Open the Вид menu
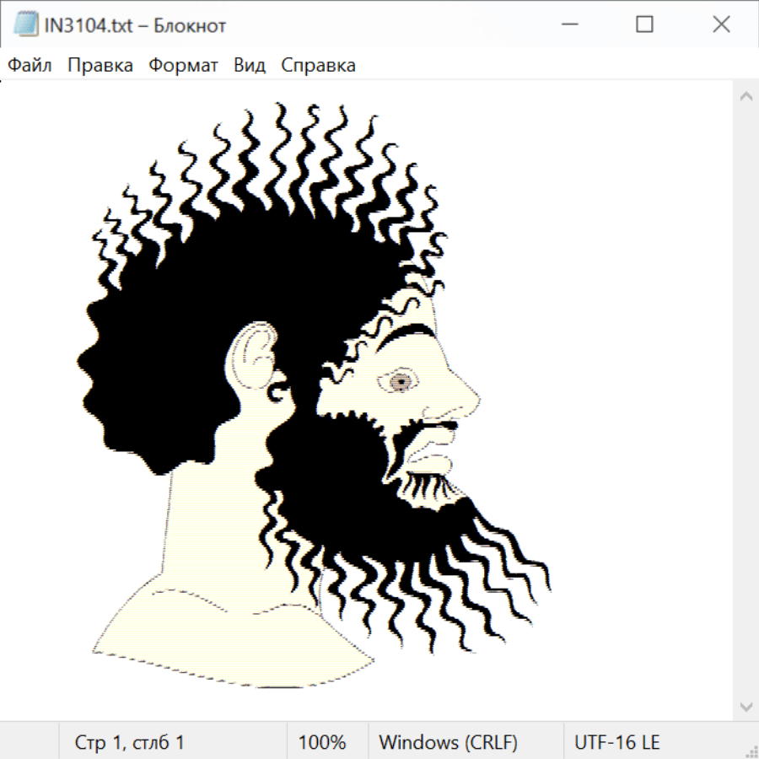Screen dimensions: 759x759 pyautogui.click(x=249, y=66)
